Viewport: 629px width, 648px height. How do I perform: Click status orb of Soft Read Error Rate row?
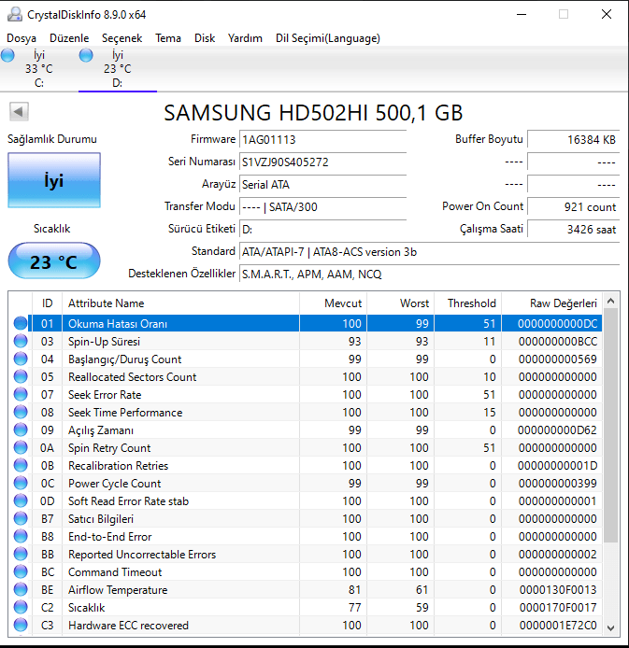[21, 500]
